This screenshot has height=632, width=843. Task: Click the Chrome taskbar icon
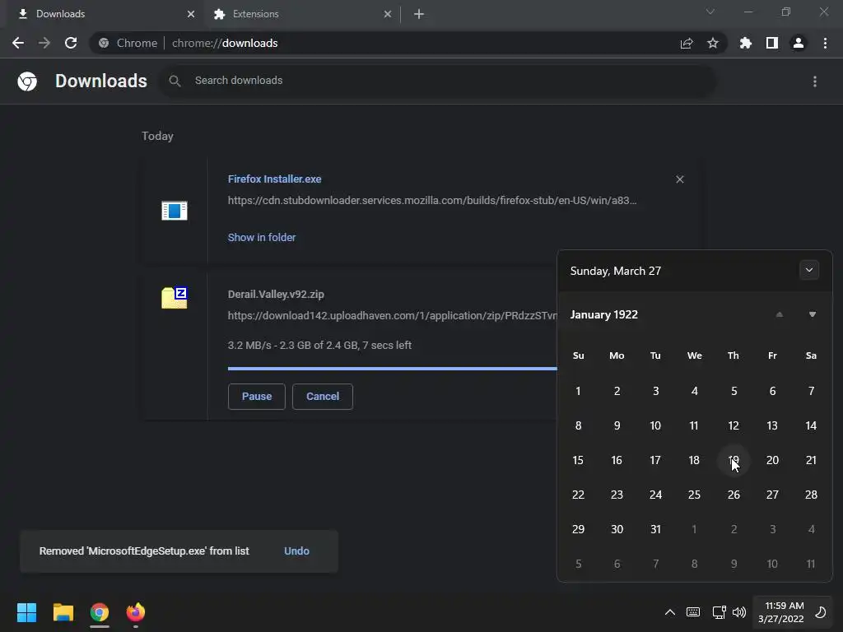click(100, 612)
